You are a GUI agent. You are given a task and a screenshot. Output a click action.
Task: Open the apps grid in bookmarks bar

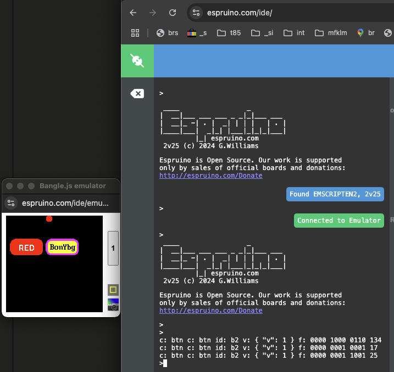click(135, 33)
